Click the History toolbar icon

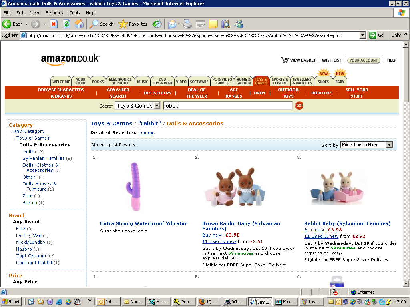(157, 24)
